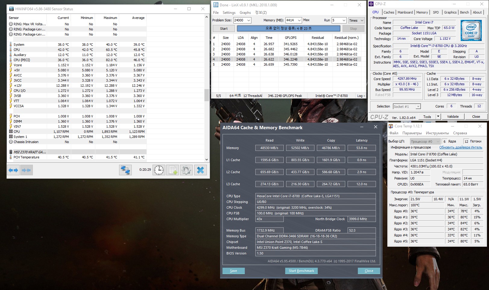This screenshot has height=290, width=489.
Task: Click the Core Voltage value 1.152 V in CPU-Z
Action: 445,39
